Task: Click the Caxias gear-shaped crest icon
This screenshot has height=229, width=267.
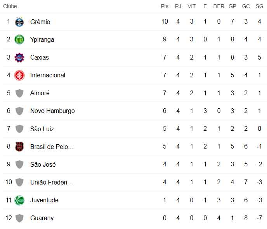Action: point(19,58)
